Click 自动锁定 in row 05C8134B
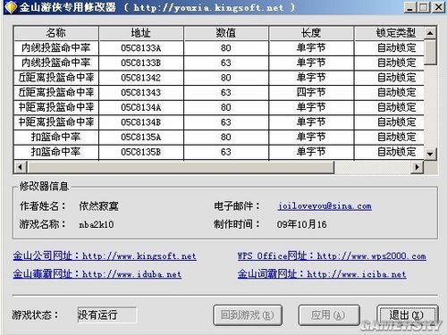This screenshot has width=447, height=335. (390, 122)
